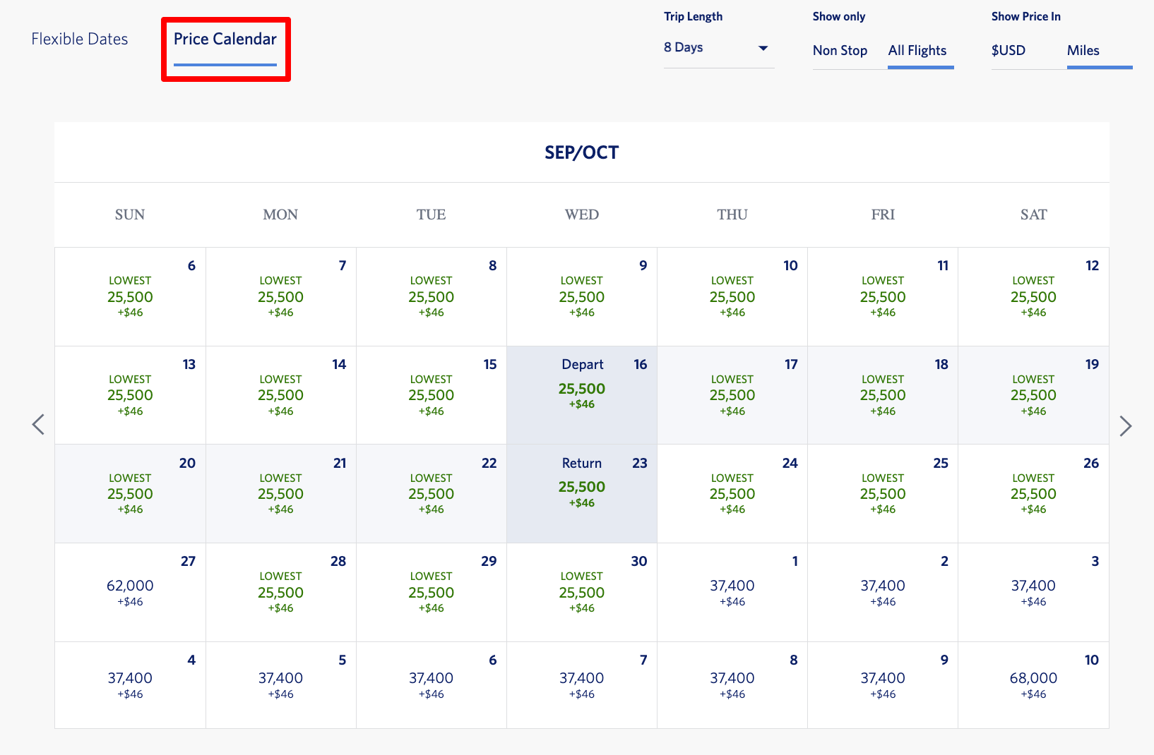Select the Return cell on the 23rd

tap(582, 494)
